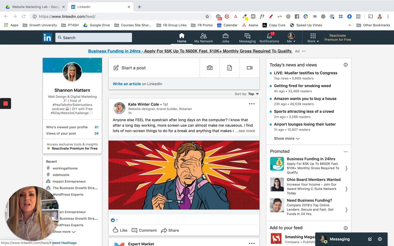Read Getting fired for smoking weed
Image resolution: width=394 pixels, height=246 pixels.
(302, 86)
